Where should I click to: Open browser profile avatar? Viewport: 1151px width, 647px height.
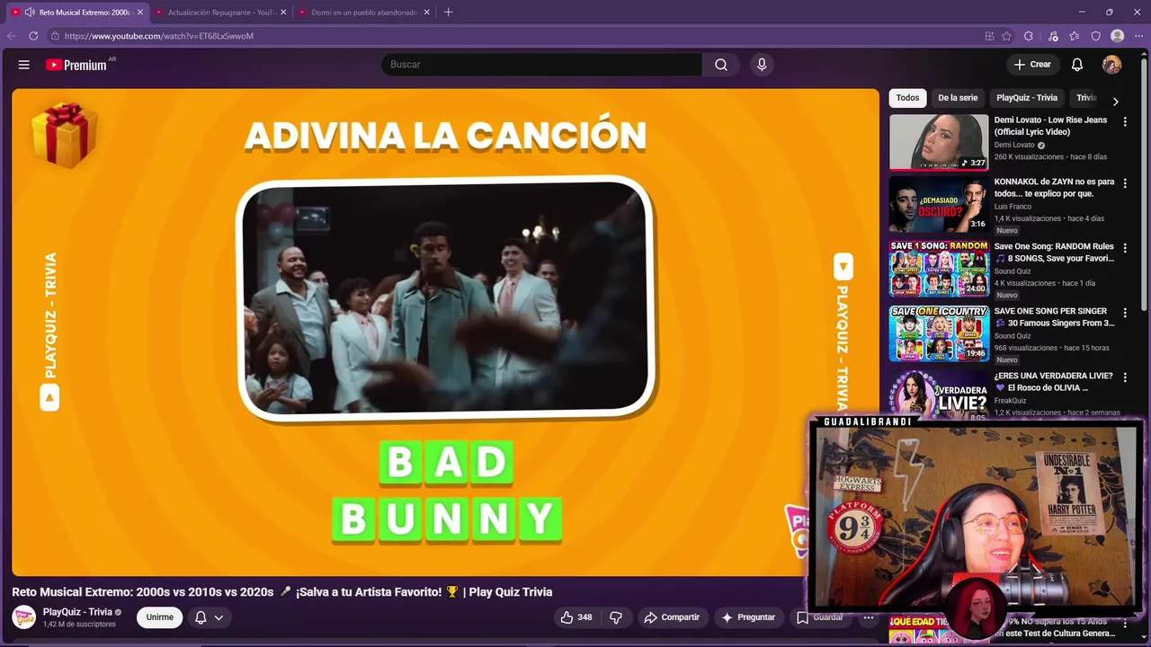(1118, 36)
